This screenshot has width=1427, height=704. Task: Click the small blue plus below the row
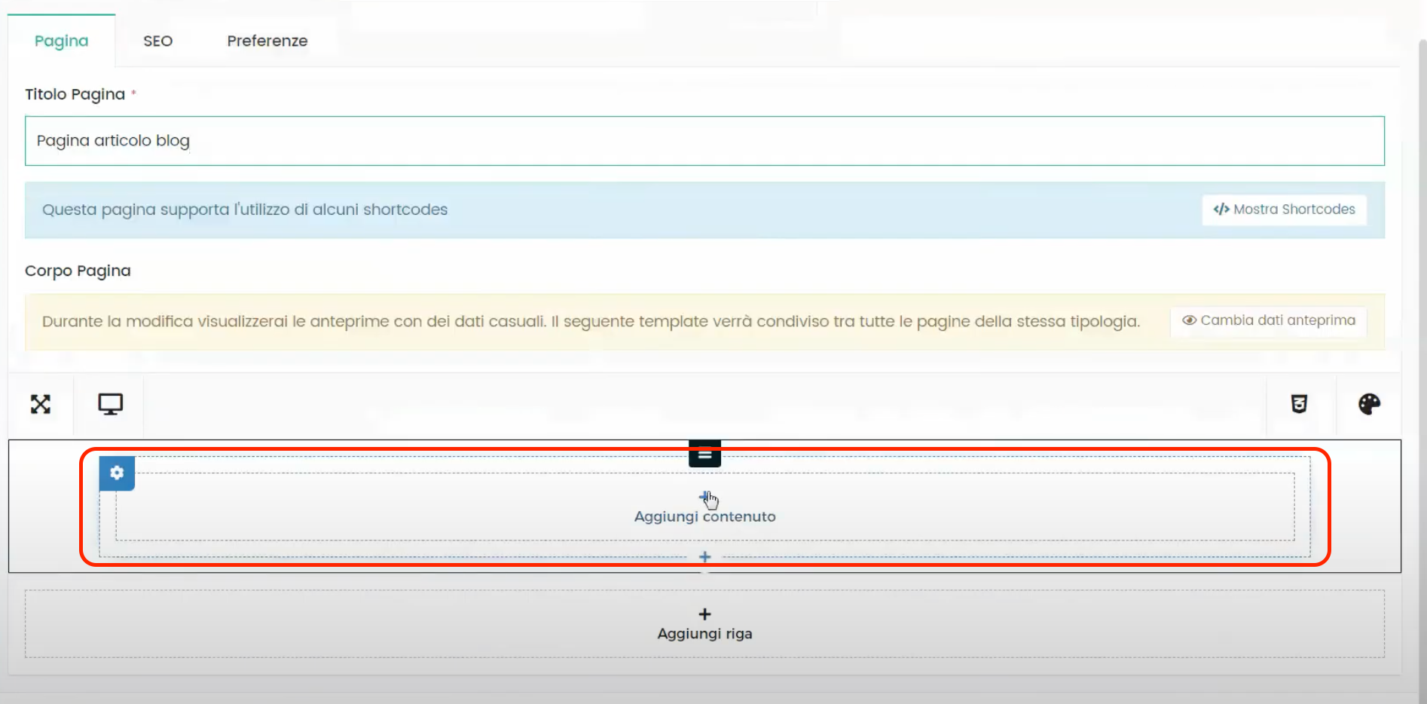704,557
